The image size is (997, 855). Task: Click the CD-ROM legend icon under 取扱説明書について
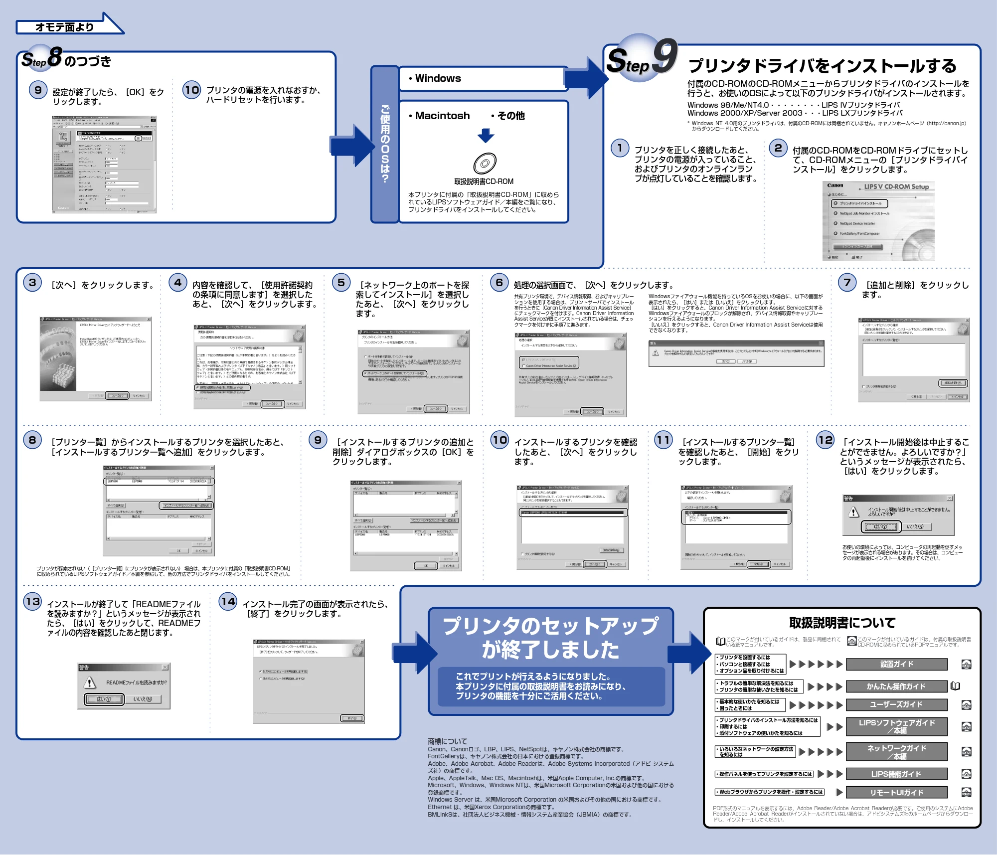[x=852, y=641]
